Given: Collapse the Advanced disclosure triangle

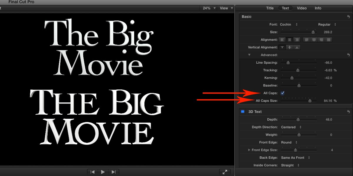Looking at the screenshot, I should 249,55.
